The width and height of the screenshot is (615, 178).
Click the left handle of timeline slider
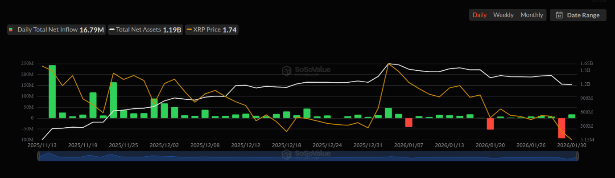pyautogui.click(x=39, y=156)
